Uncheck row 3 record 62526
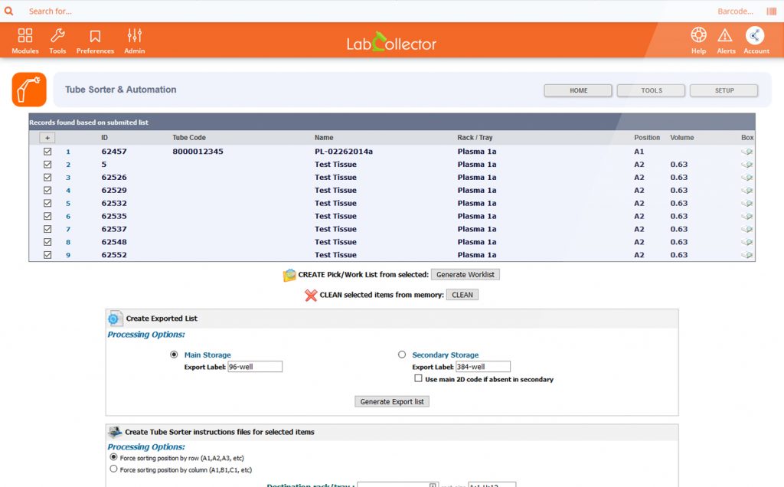The image size is (784, 487). (x=47, y=178)
